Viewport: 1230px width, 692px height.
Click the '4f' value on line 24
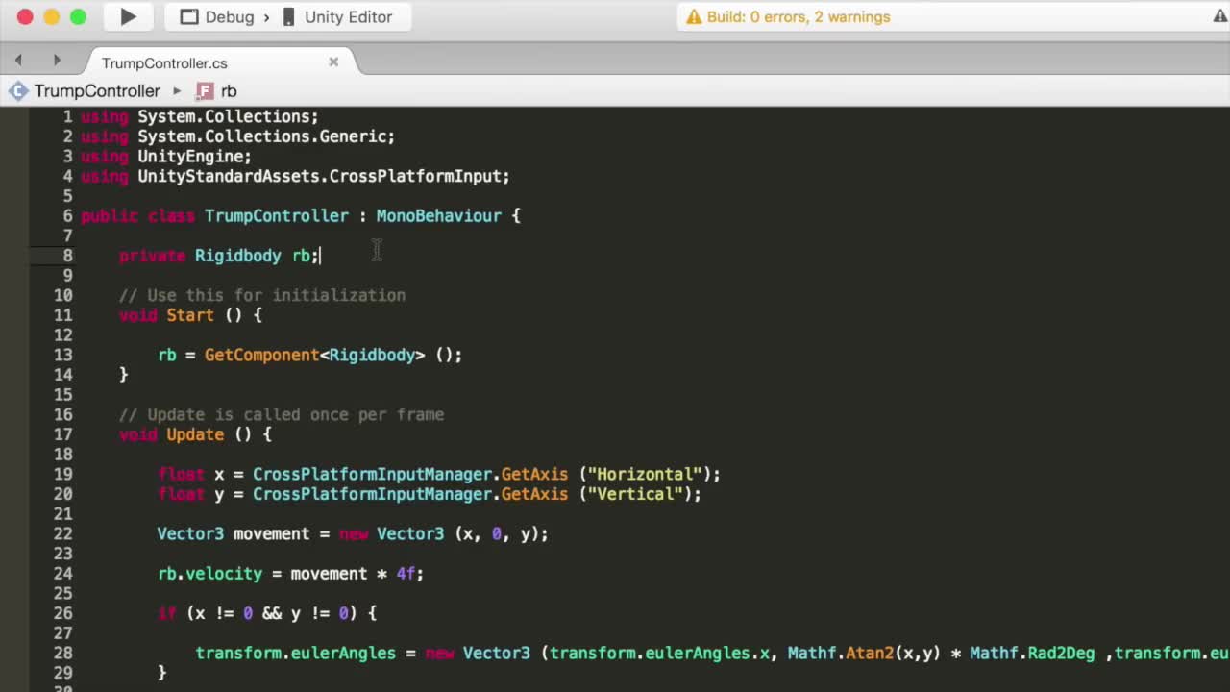[406, 574]
